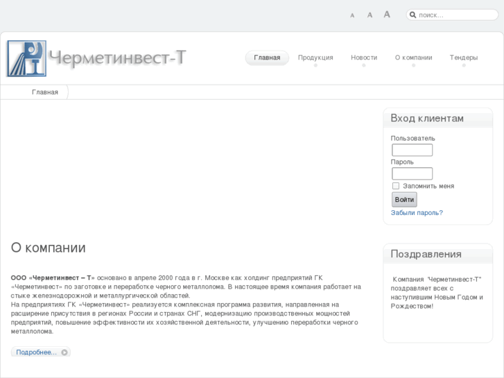Viewport: 504px width, 378px height.
Task: Open the Тендеры menu item
Action: tap(464, 58)
